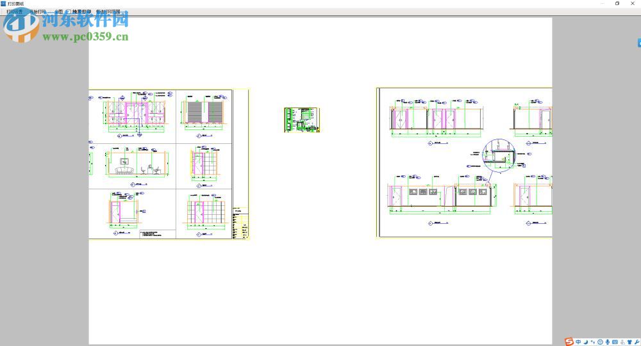Screen dimensions: 641x346
Task: Click the Sogou input method logo
Action: [x=569, y=342]
